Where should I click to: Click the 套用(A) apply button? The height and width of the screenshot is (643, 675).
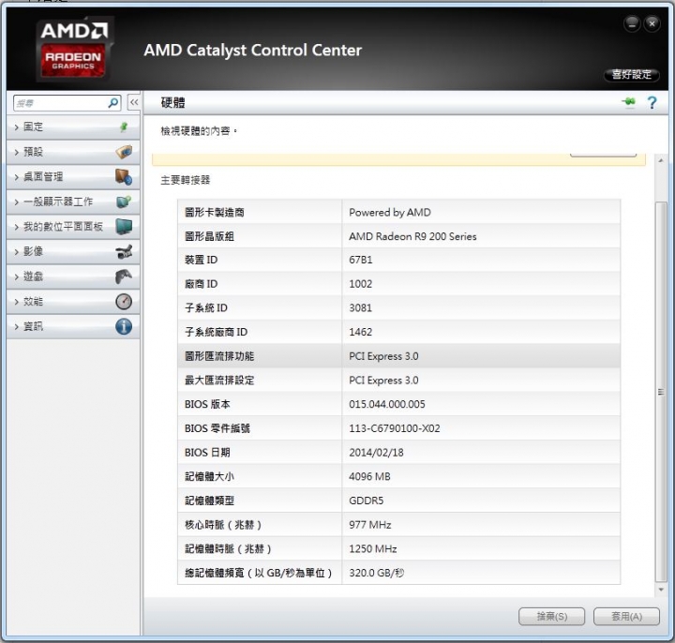tap(626, 617)
